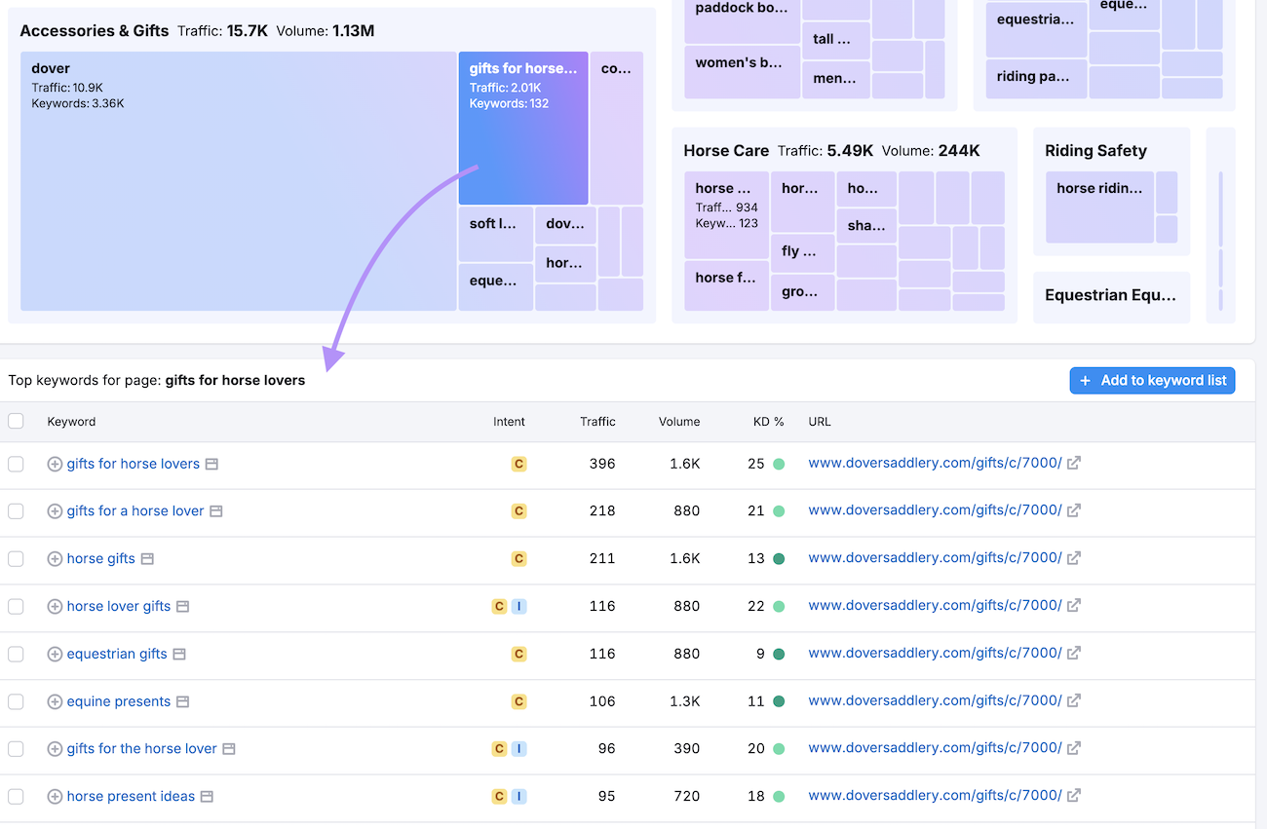Open SERP view icon for 'horse present ideas'
This screenshot has height=829, width=1267.
[x=207, y=796]
